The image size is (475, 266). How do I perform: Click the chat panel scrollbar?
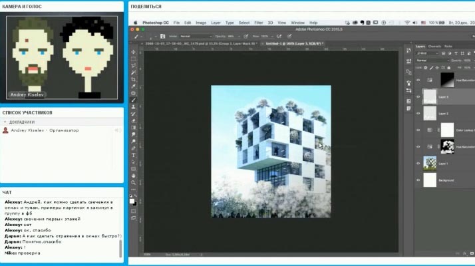point(120,249)
